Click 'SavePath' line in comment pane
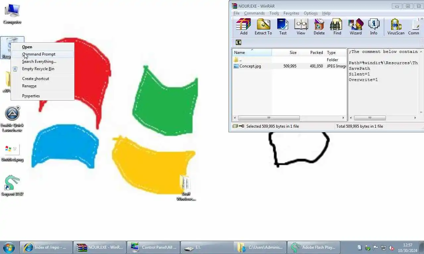424x254 pixels. [359, 68]
